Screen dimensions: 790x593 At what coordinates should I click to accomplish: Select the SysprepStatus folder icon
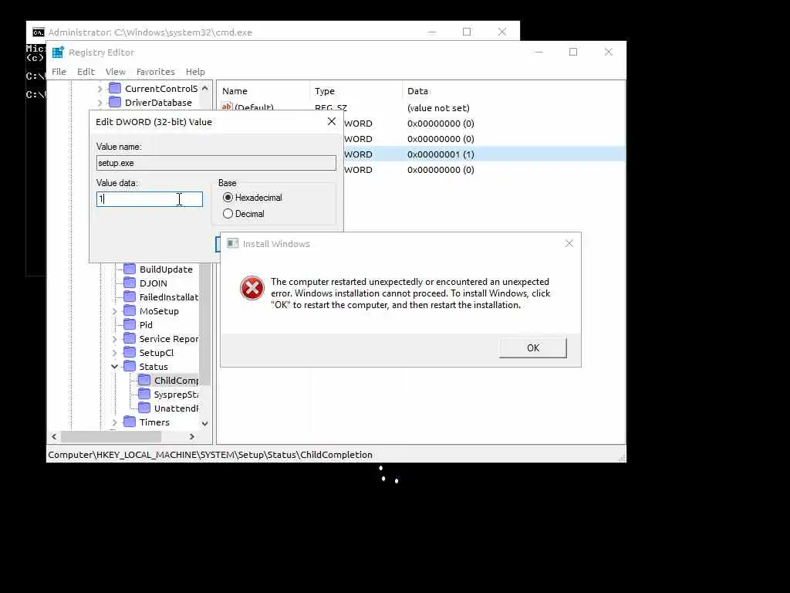pyautogui.click(x=144, y=394)
